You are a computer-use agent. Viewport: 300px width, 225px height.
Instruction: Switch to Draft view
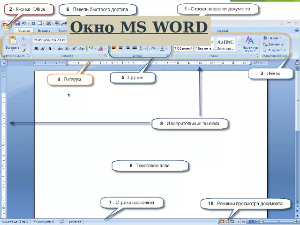coord(243,221)
